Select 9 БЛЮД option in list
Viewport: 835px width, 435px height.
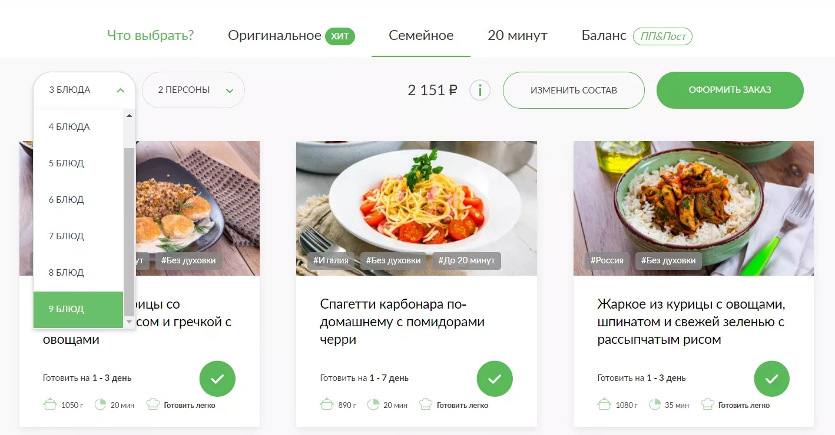(x=78, y=309)
